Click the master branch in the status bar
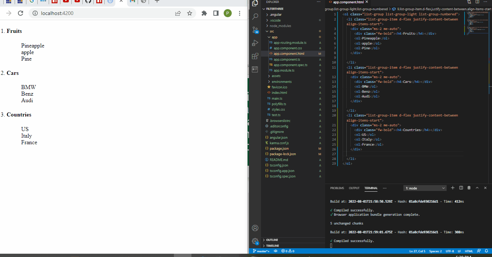The width and height of the screenshot is (492, 257). coord(261,251)
